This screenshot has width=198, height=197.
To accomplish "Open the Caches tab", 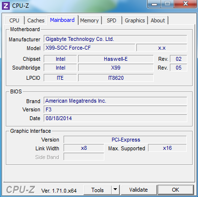I will click(x=36, y=20).
